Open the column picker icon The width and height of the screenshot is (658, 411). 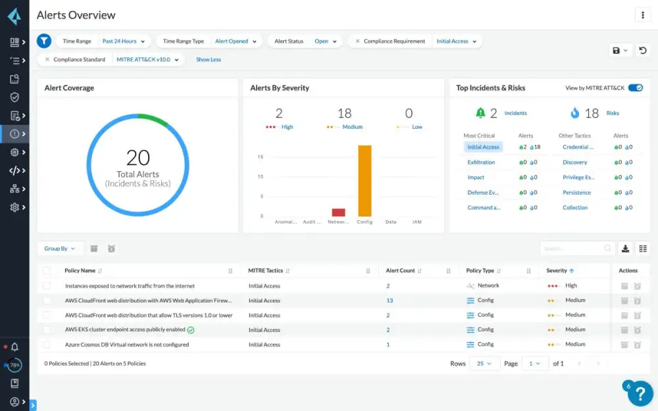tap(643, 249)
